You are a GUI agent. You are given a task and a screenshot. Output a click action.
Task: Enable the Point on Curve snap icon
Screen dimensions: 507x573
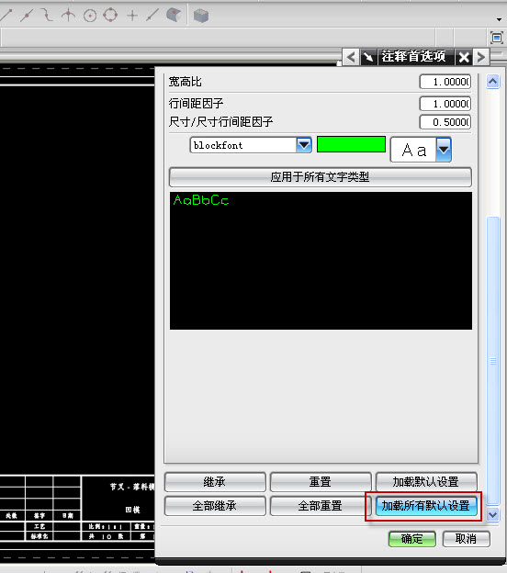[152, 16]
